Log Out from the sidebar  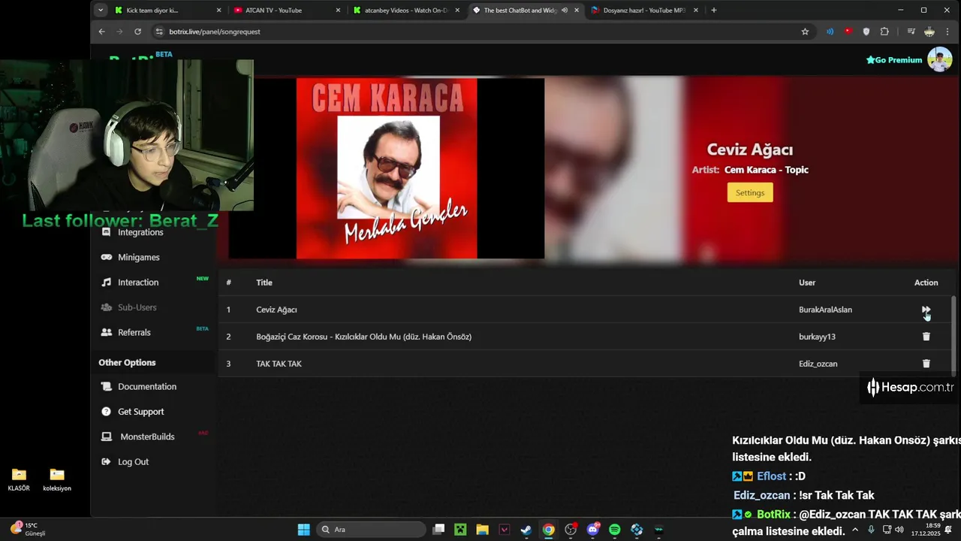coord(133,462)
